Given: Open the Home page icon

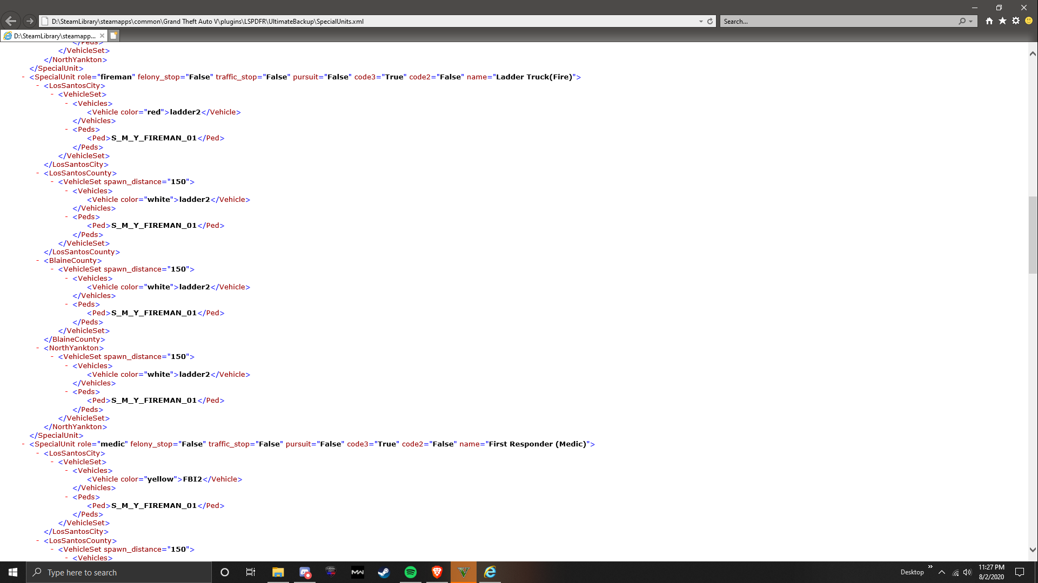Looking at the screenshot, I should tap(989, 21).
